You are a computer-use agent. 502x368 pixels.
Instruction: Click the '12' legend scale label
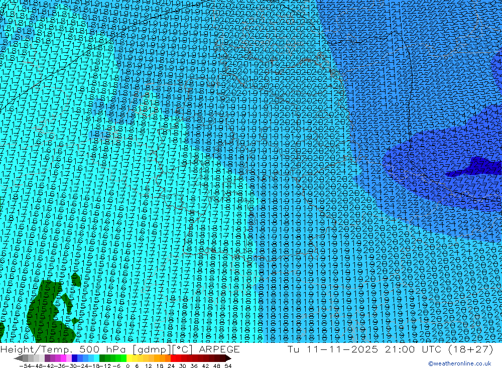pos(148,366)
